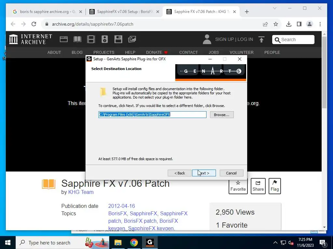
Task: Click the Internet Archive logo
Action: (31, 39)
